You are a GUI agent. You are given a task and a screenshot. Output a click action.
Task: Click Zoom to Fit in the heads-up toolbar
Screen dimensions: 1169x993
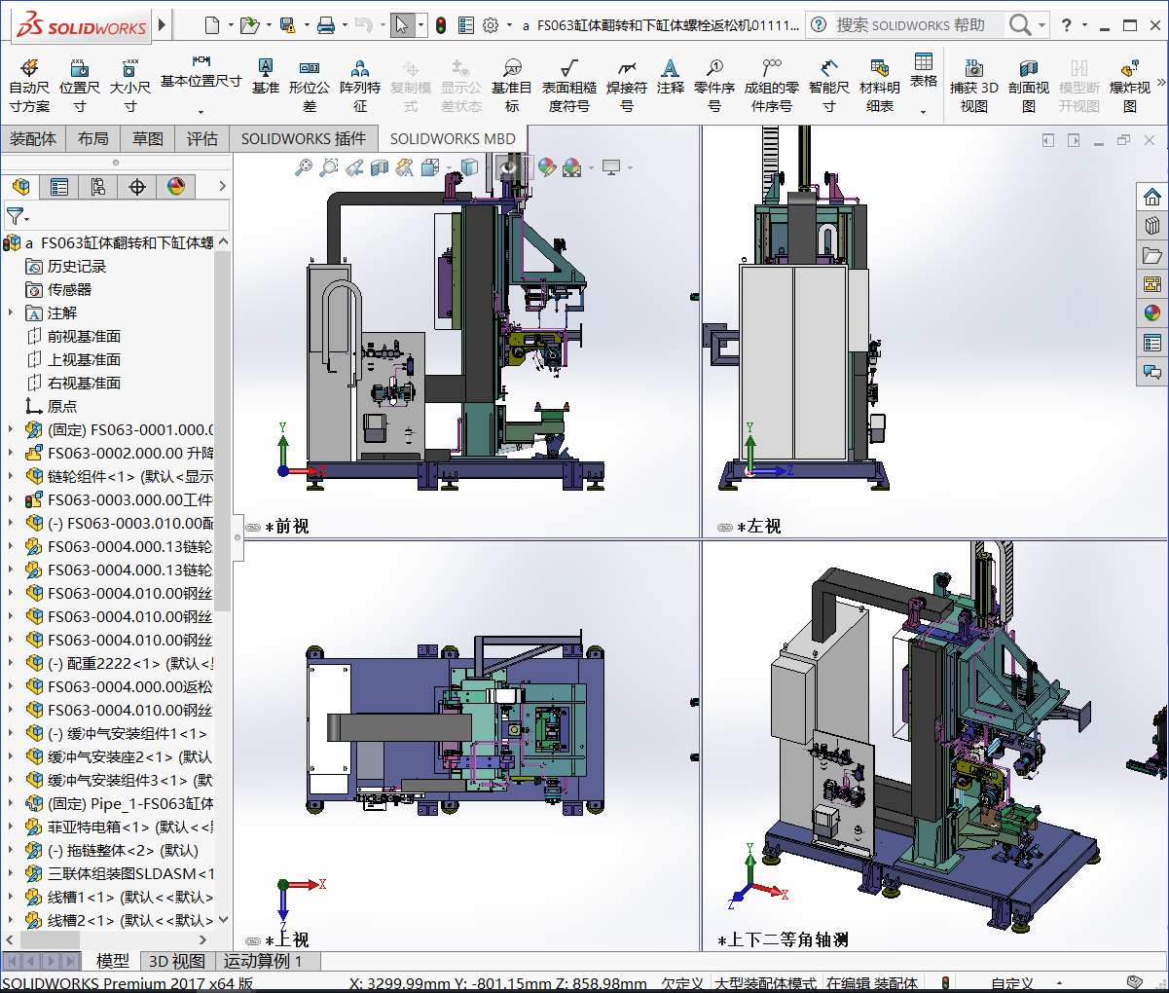click(304, 167)
